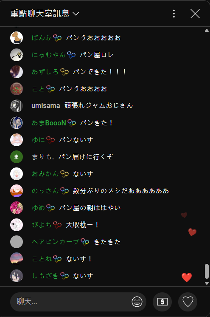This screenshot has width=210, height=317.
Task: Open the green ま avatar
Action: pos(17,157)
